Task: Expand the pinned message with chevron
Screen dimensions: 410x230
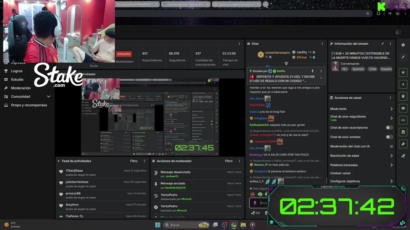Action: [x=321, y=78]
